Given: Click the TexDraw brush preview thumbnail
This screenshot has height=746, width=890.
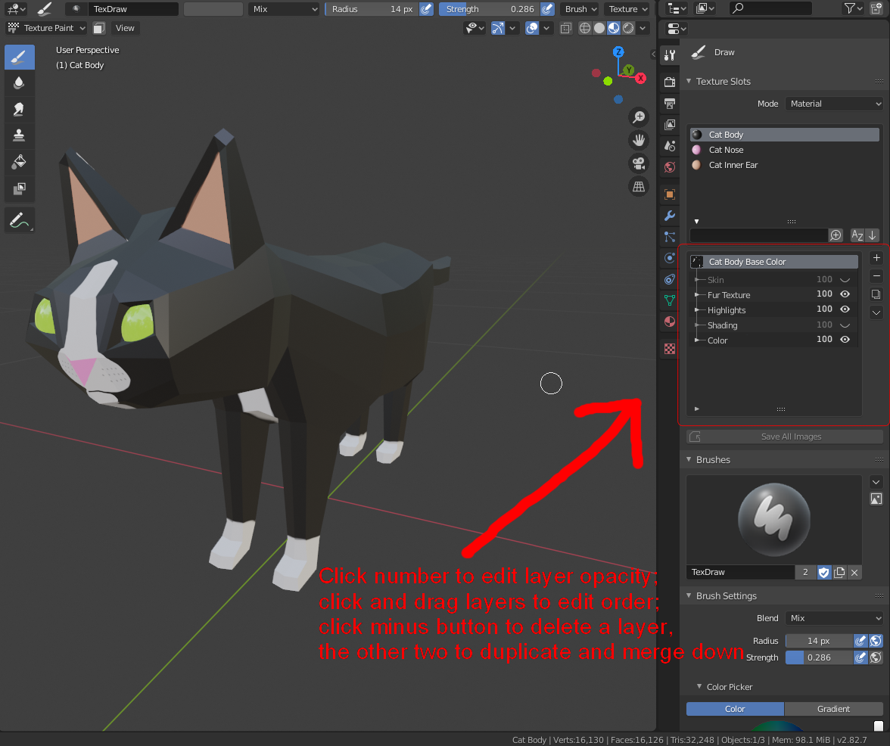Looking at the screenshot, I should [774, 519].
